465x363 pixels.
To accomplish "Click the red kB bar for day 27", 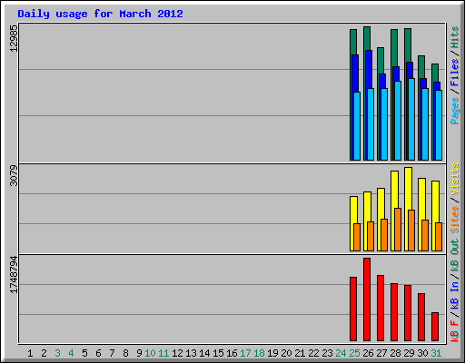I will pos(381,308).
